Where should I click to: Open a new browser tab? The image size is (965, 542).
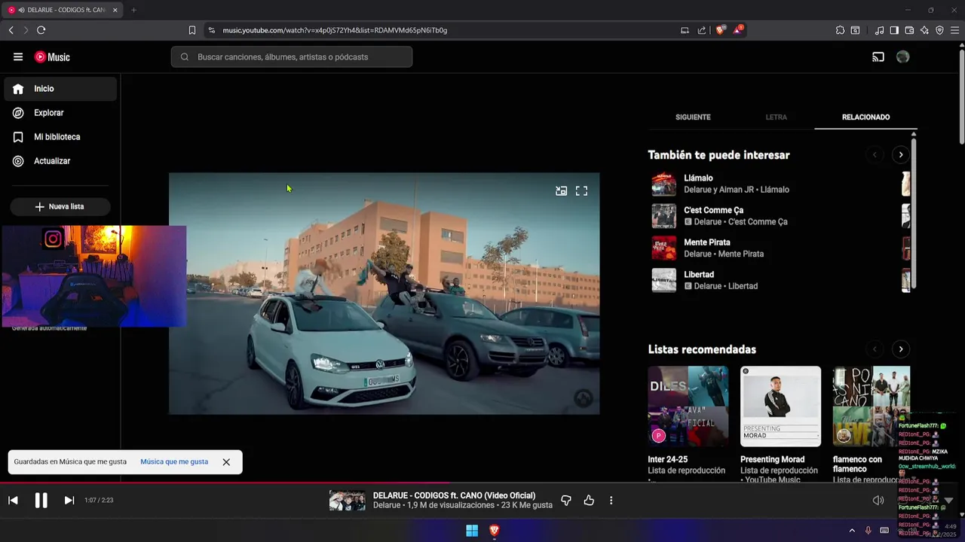pos(133,10)
